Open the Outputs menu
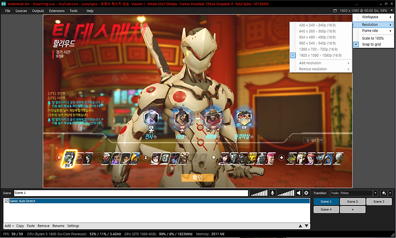The image size is (396, 238). pyautogui.click(x=38, y=11)
